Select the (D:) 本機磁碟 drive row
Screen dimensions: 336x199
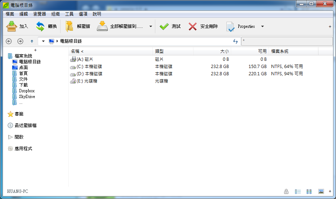[x=201, y=74]
